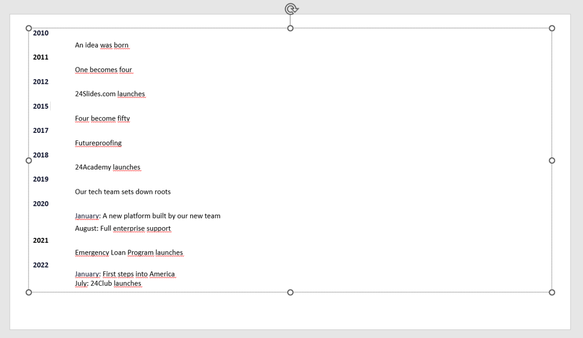Viewport: 583px width, 338px height.
Task: Click the text 'An idea was born'
Action: coord(101,45)
